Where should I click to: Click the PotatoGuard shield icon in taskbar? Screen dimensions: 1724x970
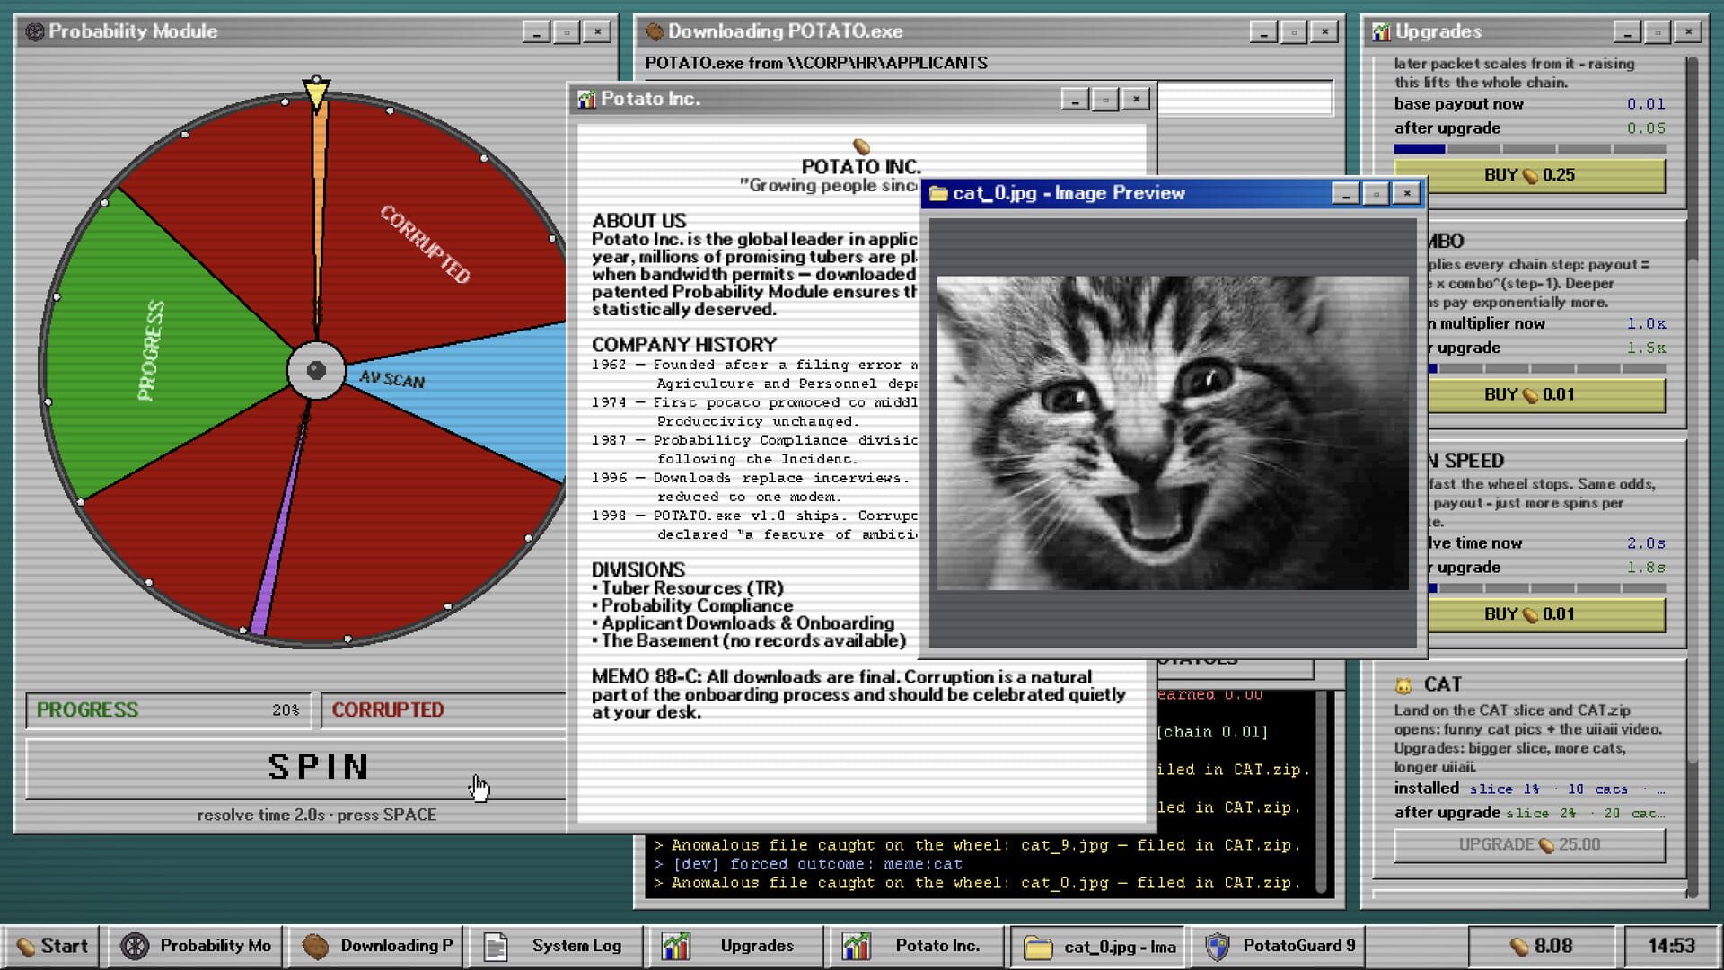(x=1217, y=946)
